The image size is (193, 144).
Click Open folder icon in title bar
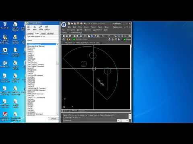click(72, 24)
